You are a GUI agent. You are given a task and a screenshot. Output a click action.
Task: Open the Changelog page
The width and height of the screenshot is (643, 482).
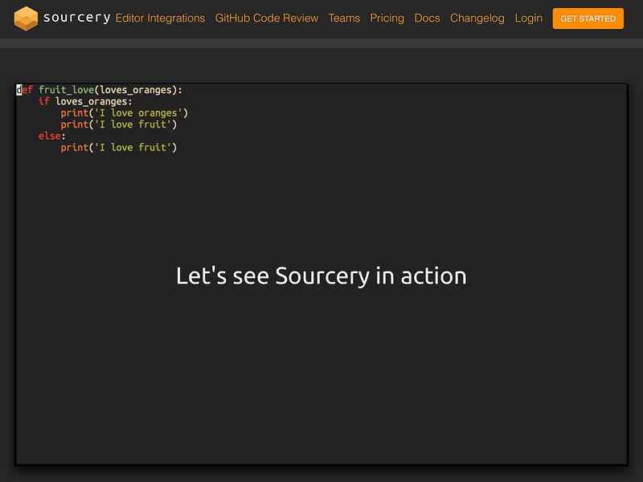477,18
